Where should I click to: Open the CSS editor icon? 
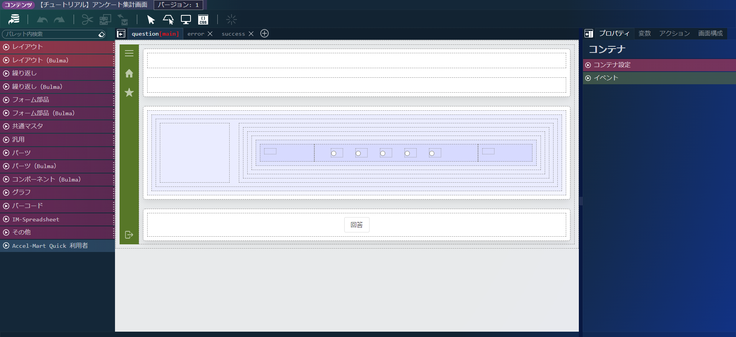coord(203,20)
